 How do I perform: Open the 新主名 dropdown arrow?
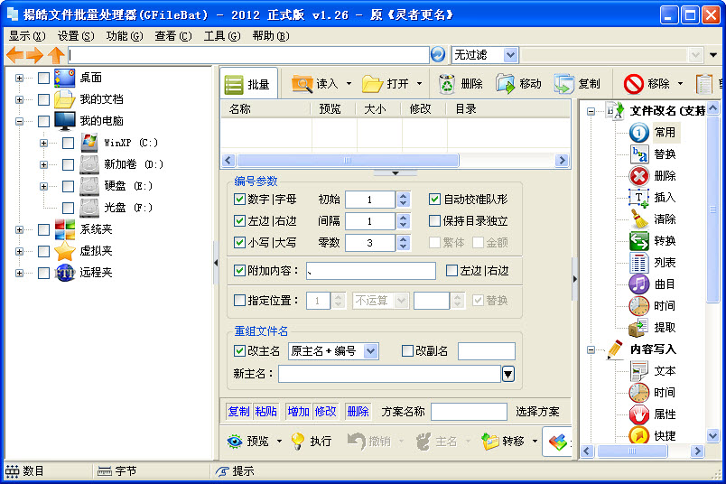[x=507, y=374]
